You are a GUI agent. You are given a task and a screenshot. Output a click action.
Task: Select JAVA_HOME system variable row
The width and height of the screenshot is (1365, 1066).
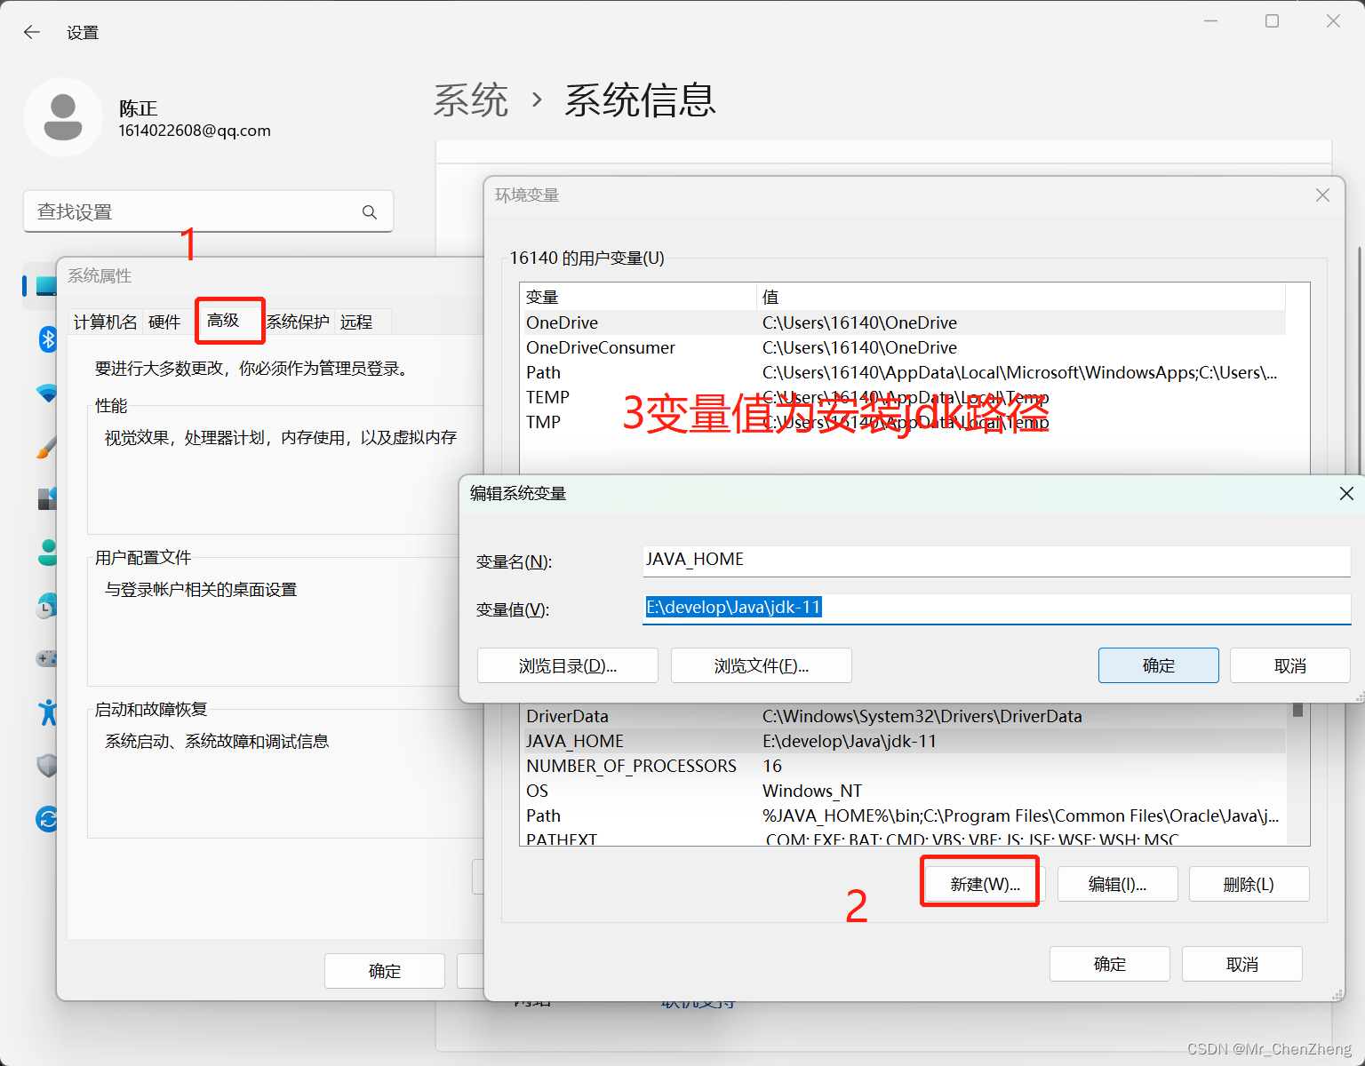pyautogui.click(x=903, y=741)
